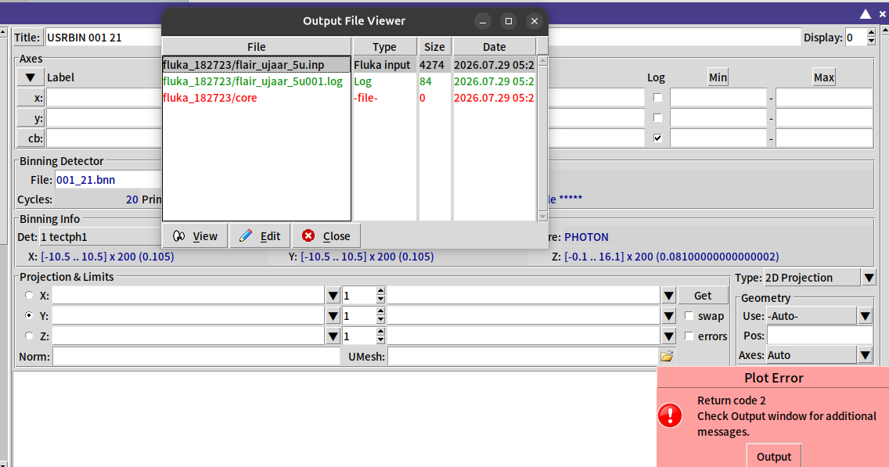Sort the file list by Date column
This screenshot has width=889, height=467.
click(495, 46)
